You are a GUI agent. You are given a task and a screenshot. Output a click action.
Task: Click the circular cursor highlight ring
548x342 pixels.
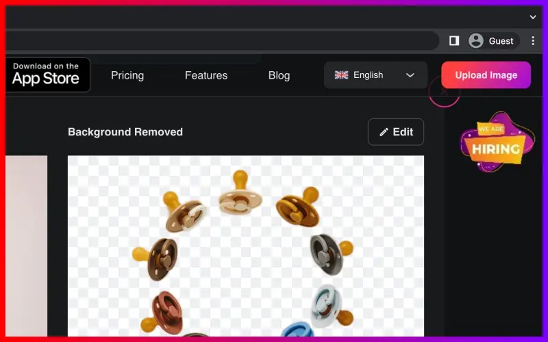(x=444, y=92)
